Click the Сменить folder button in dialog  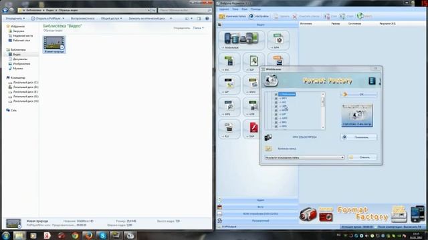coord(362,157)
